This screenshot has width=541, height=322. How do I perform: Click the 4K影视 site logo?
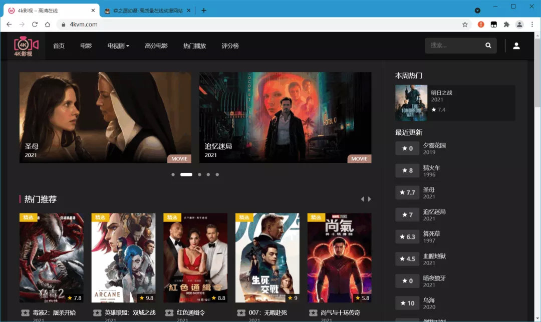click(26, 46)
